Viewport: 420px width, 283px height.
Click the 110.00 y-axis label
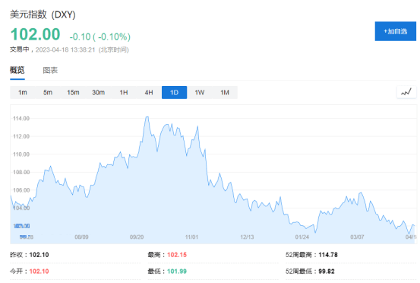tap(21, 154)
